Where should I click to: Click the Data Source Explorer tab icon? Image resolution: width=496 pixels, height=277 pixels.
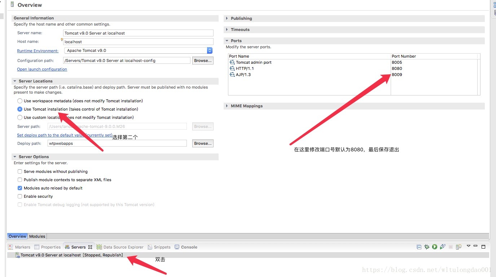tap(99, 247)
